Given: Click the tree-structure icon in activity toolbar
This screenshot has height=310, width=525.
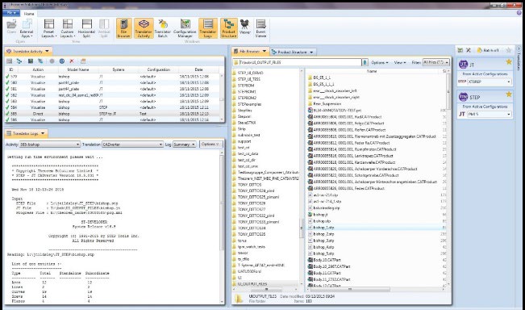Looking at the screenshot, I should [x=19, y=61].
